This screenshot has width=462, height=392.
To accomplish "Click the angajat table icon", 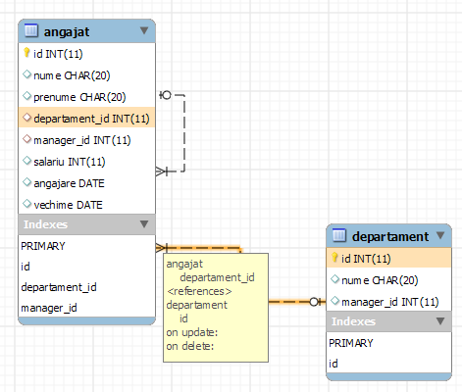I will [x=31, y=30].
